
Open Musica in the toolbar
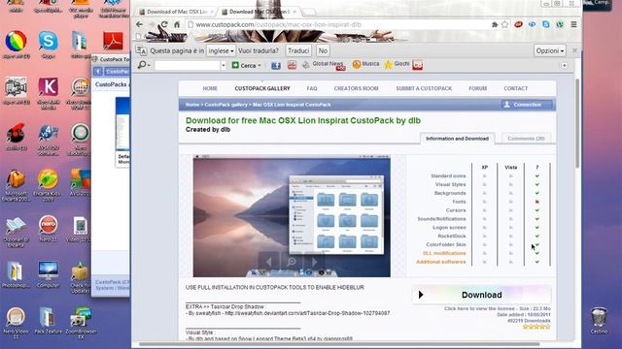365,64
